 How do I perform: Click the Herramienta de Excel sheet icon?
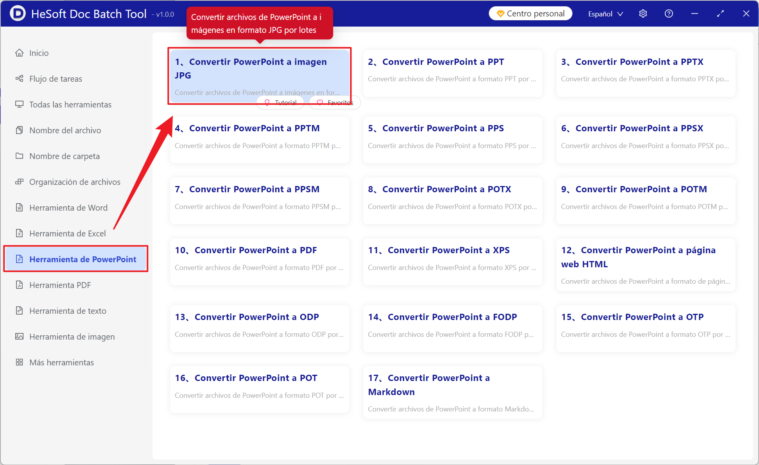(19, 233)
